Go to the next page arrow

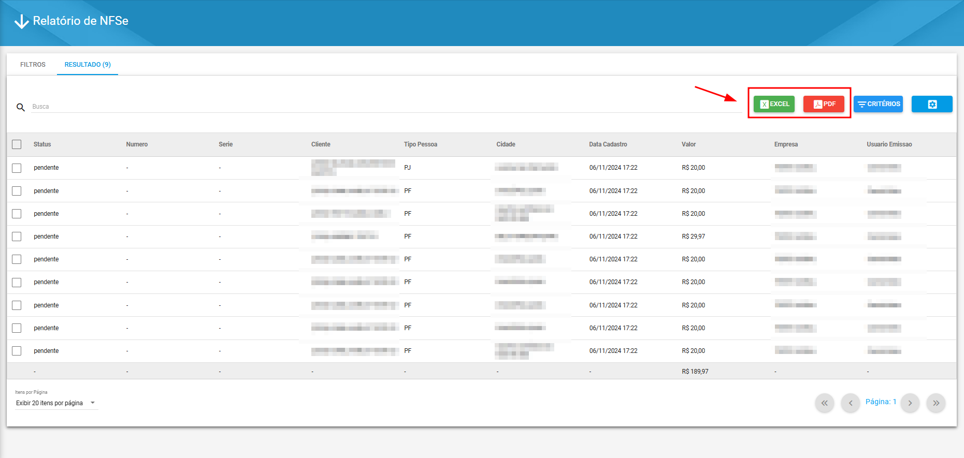tap(910, 403)
